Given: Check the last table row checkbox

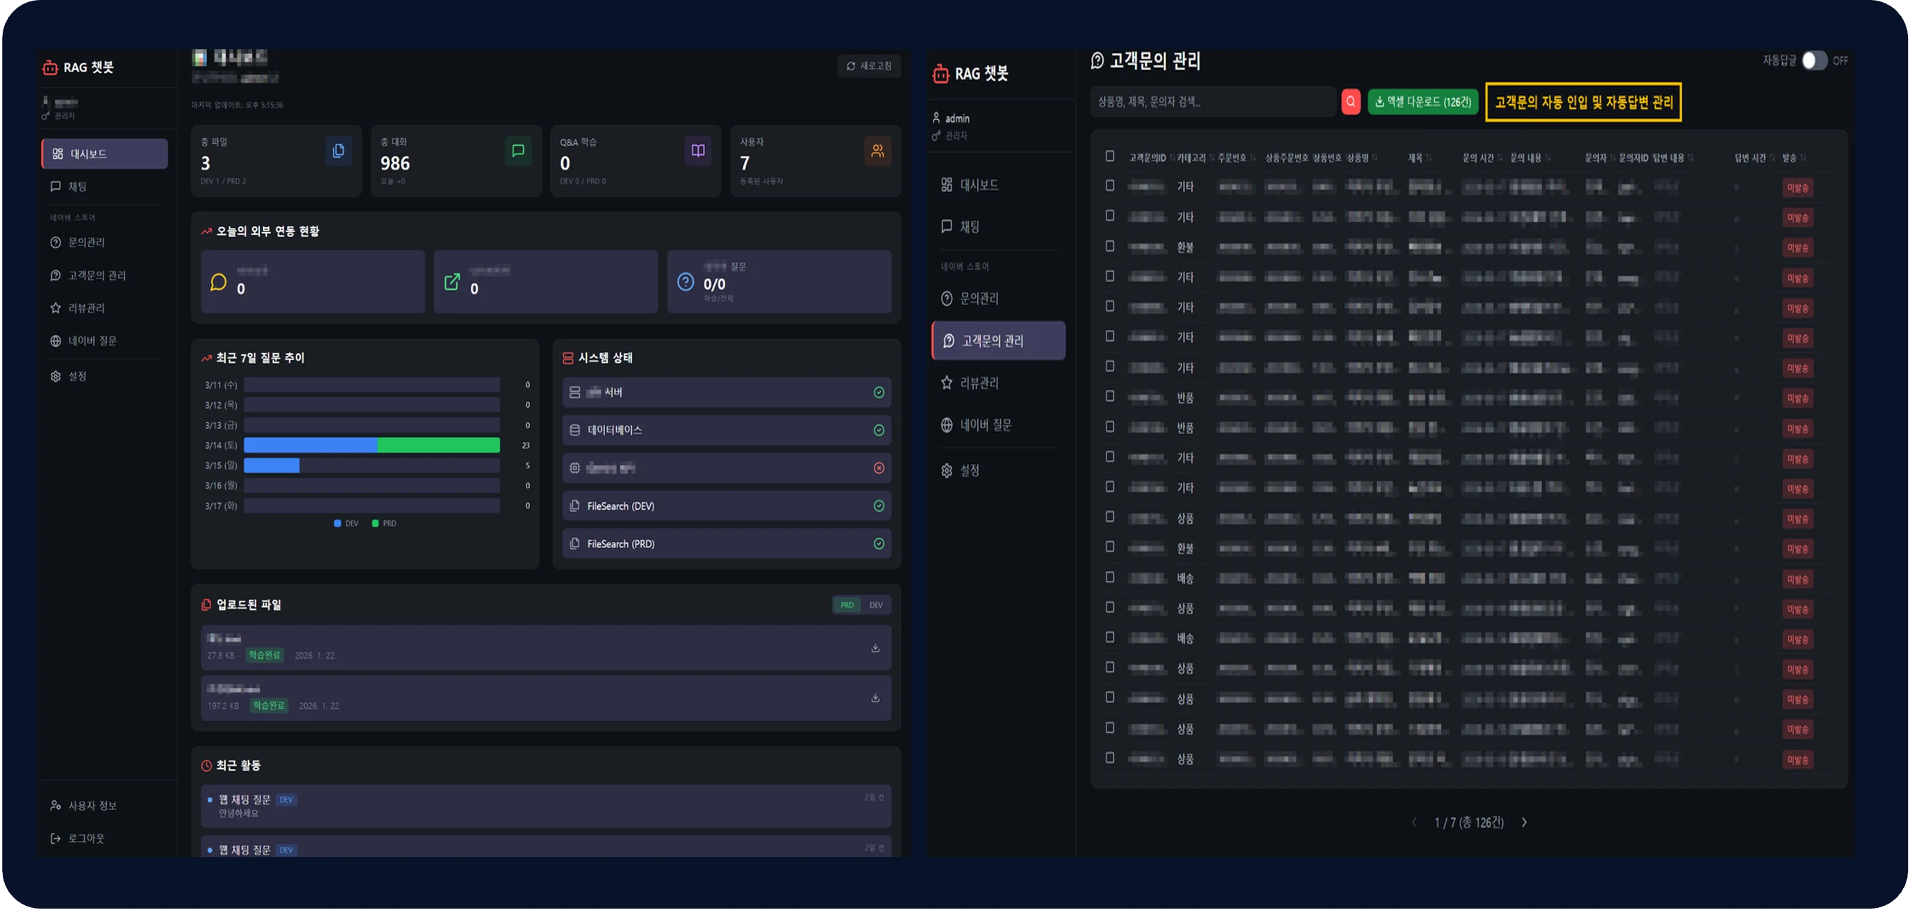Looking at the screenshot, I should [x=1110, y=759].
